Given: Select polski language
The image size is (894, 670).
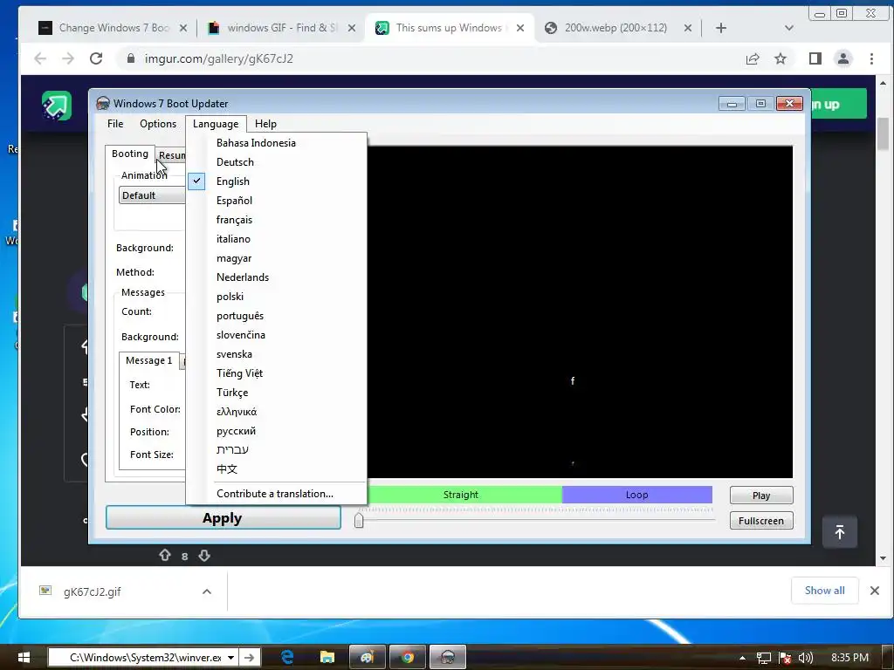Looking at the screenshot, I should pyautogui.click(x=277, y=297).
